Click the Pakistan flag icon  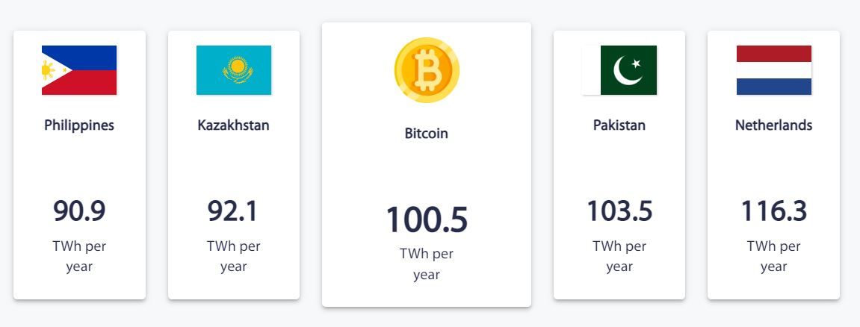619,70
